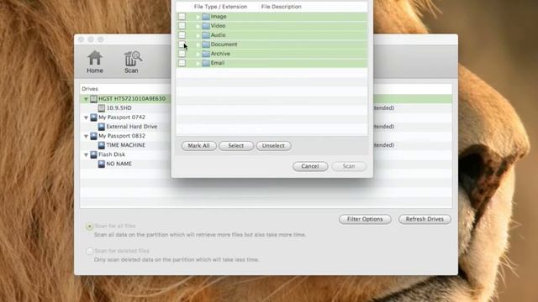Select the External Hard Drive volume name
This screenshot has height=302, width=538.
132,127
